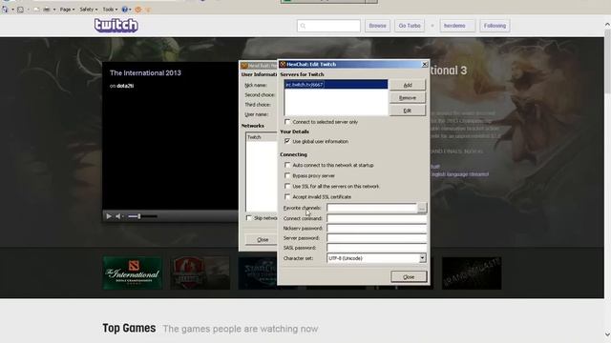Image resolution: width=611 pixels, height=343 pixels.
Task: Click the Go Turbo button
Action: click(410, 26)
